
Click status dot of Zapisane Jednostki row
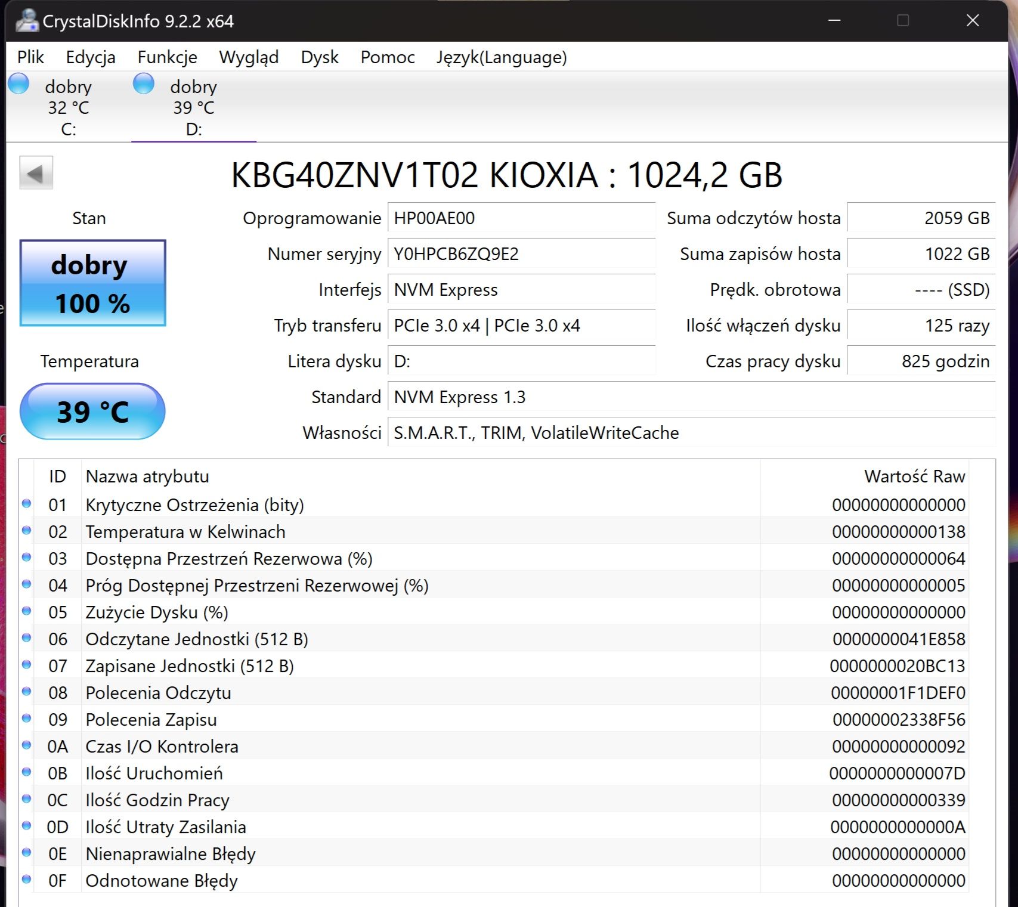pyautogui.click(x=26, y=665)
